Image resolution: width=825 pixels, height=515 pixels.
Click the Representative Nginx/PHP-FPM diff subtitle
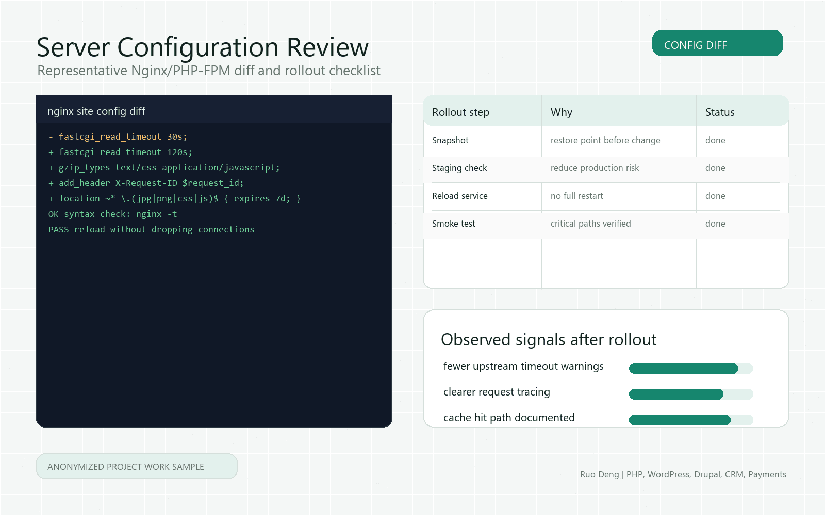coord(209,71)
